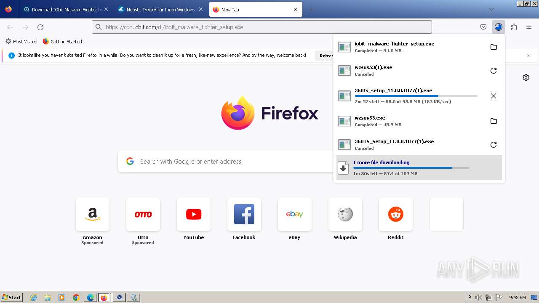
Task: Click the 1 more file progress bar
Action: click(411, 168)
